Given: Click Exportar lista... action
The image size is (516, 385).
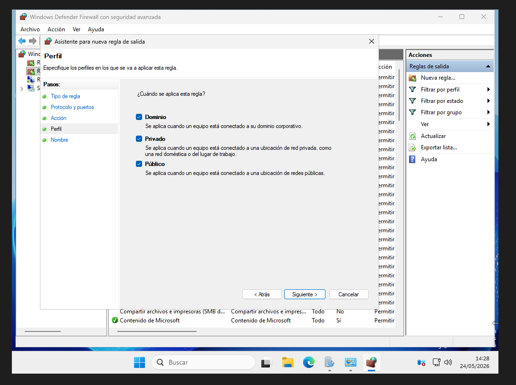Looking at the screenshot, I should (439, 147).
